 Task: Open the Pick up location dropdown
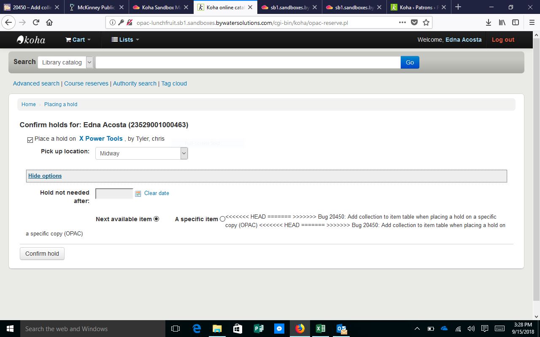click(x=141, y=153)
